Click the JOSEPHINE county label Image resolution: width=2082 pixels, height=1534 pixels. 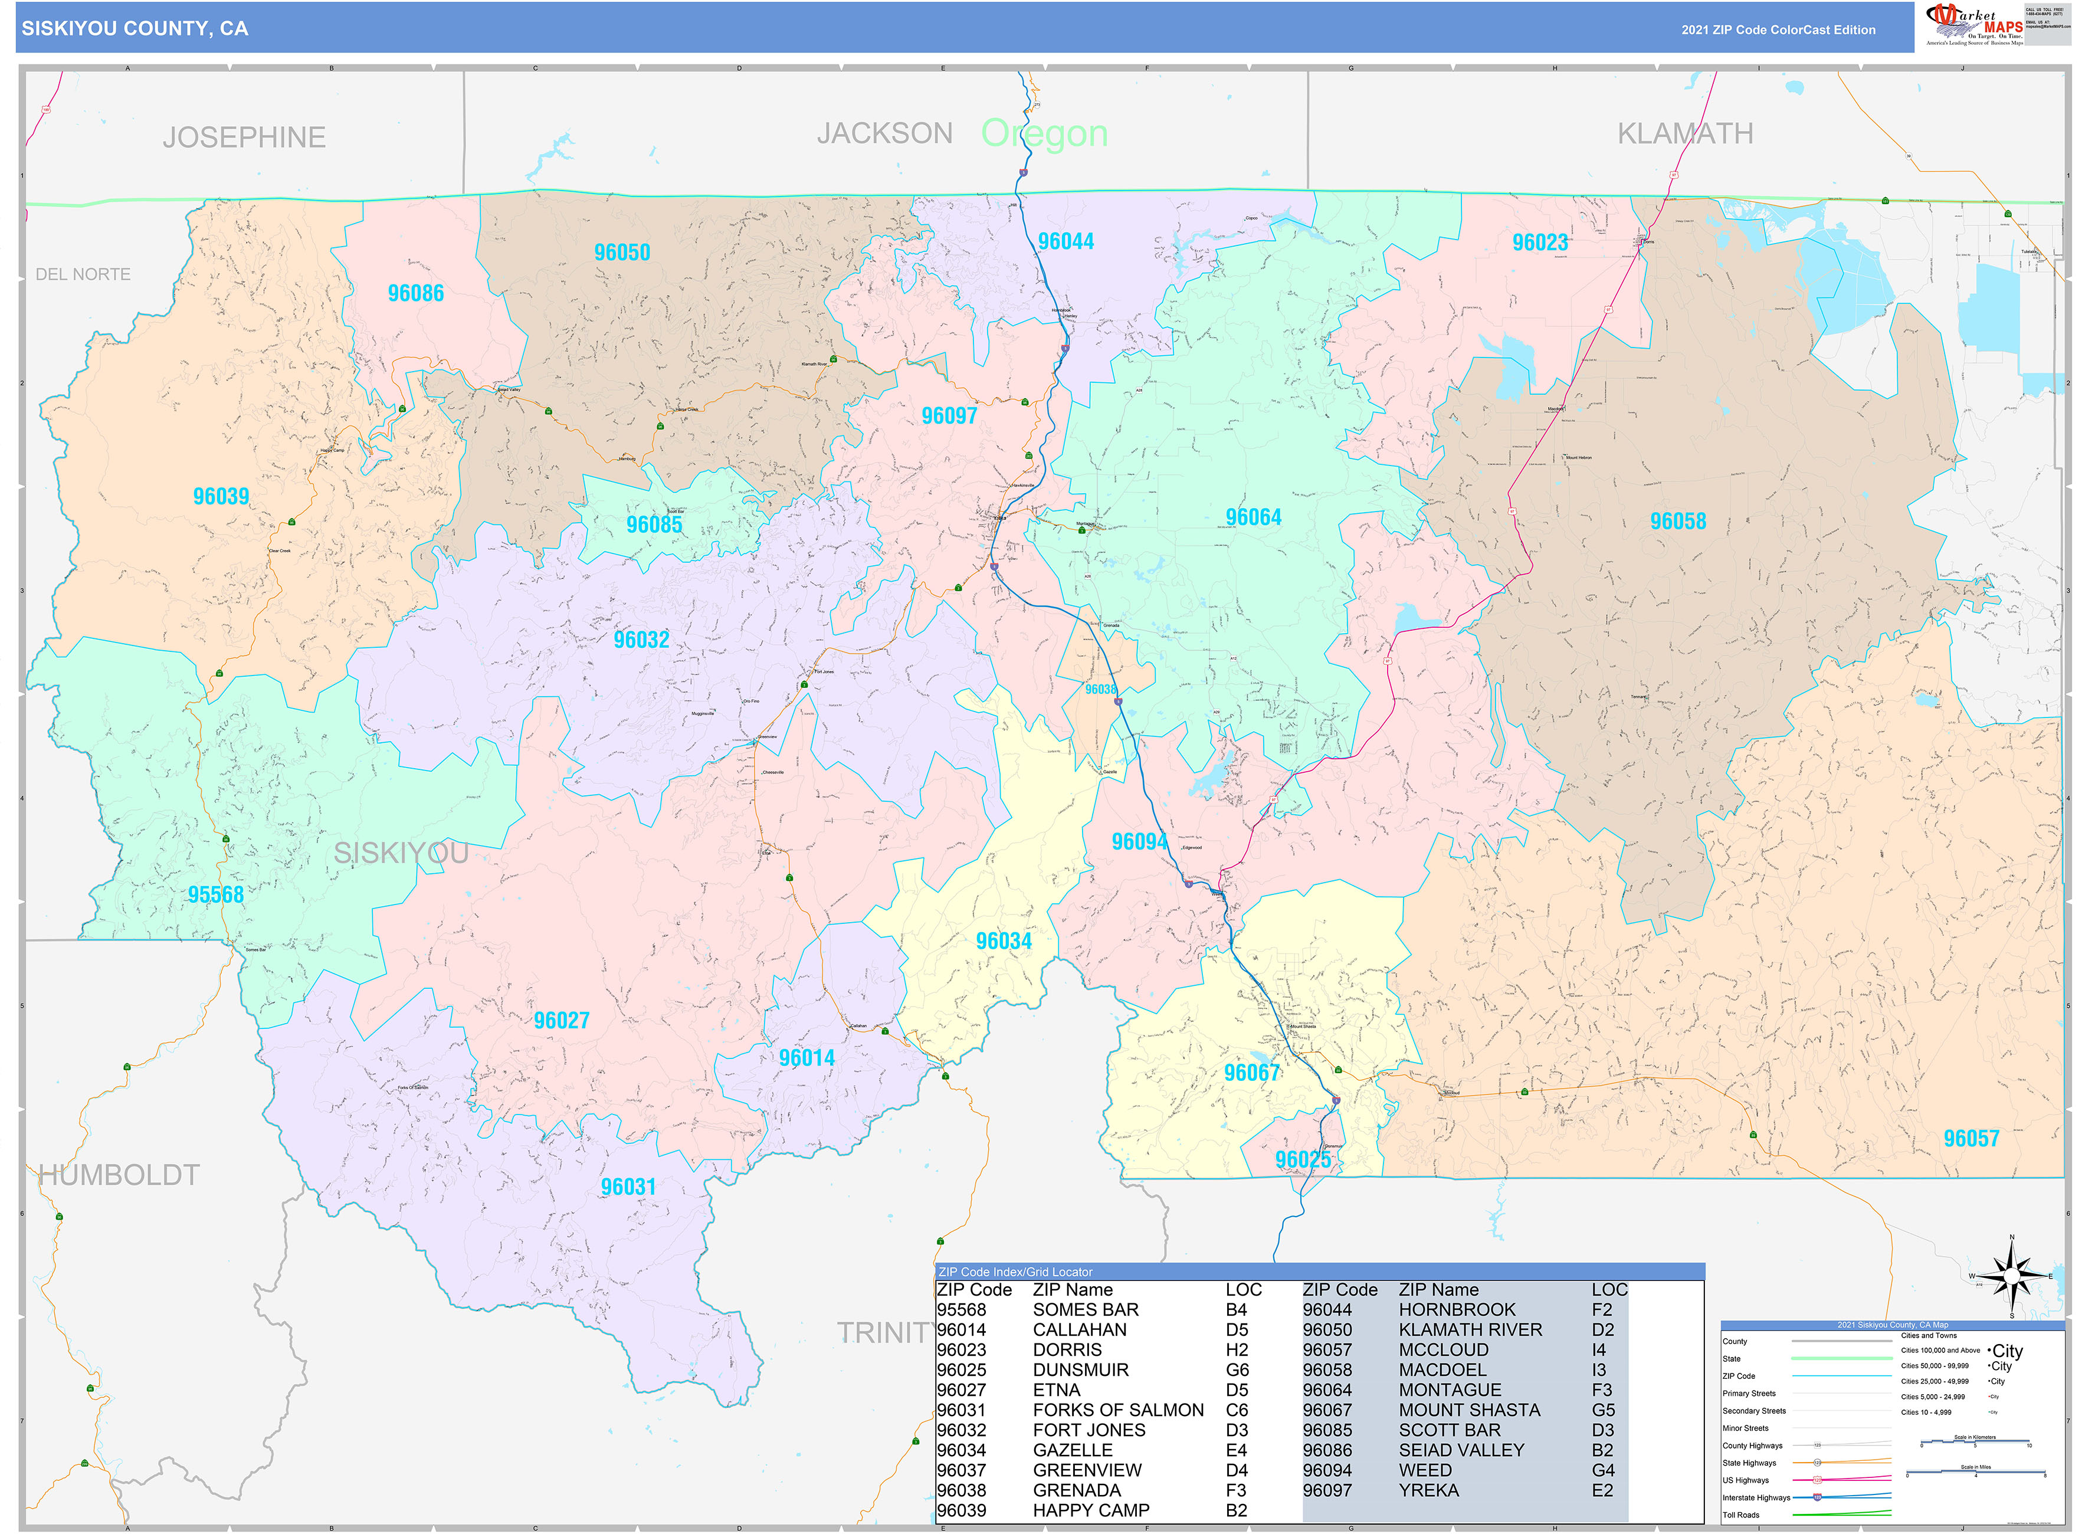click(244, 137)
